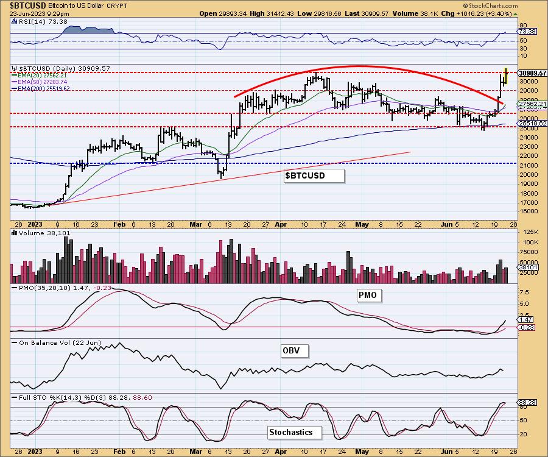The image size is (548, 457).
Task: Click the 'Bitcoin to US Dollar' title text
Action: click(x=77, y=6)
